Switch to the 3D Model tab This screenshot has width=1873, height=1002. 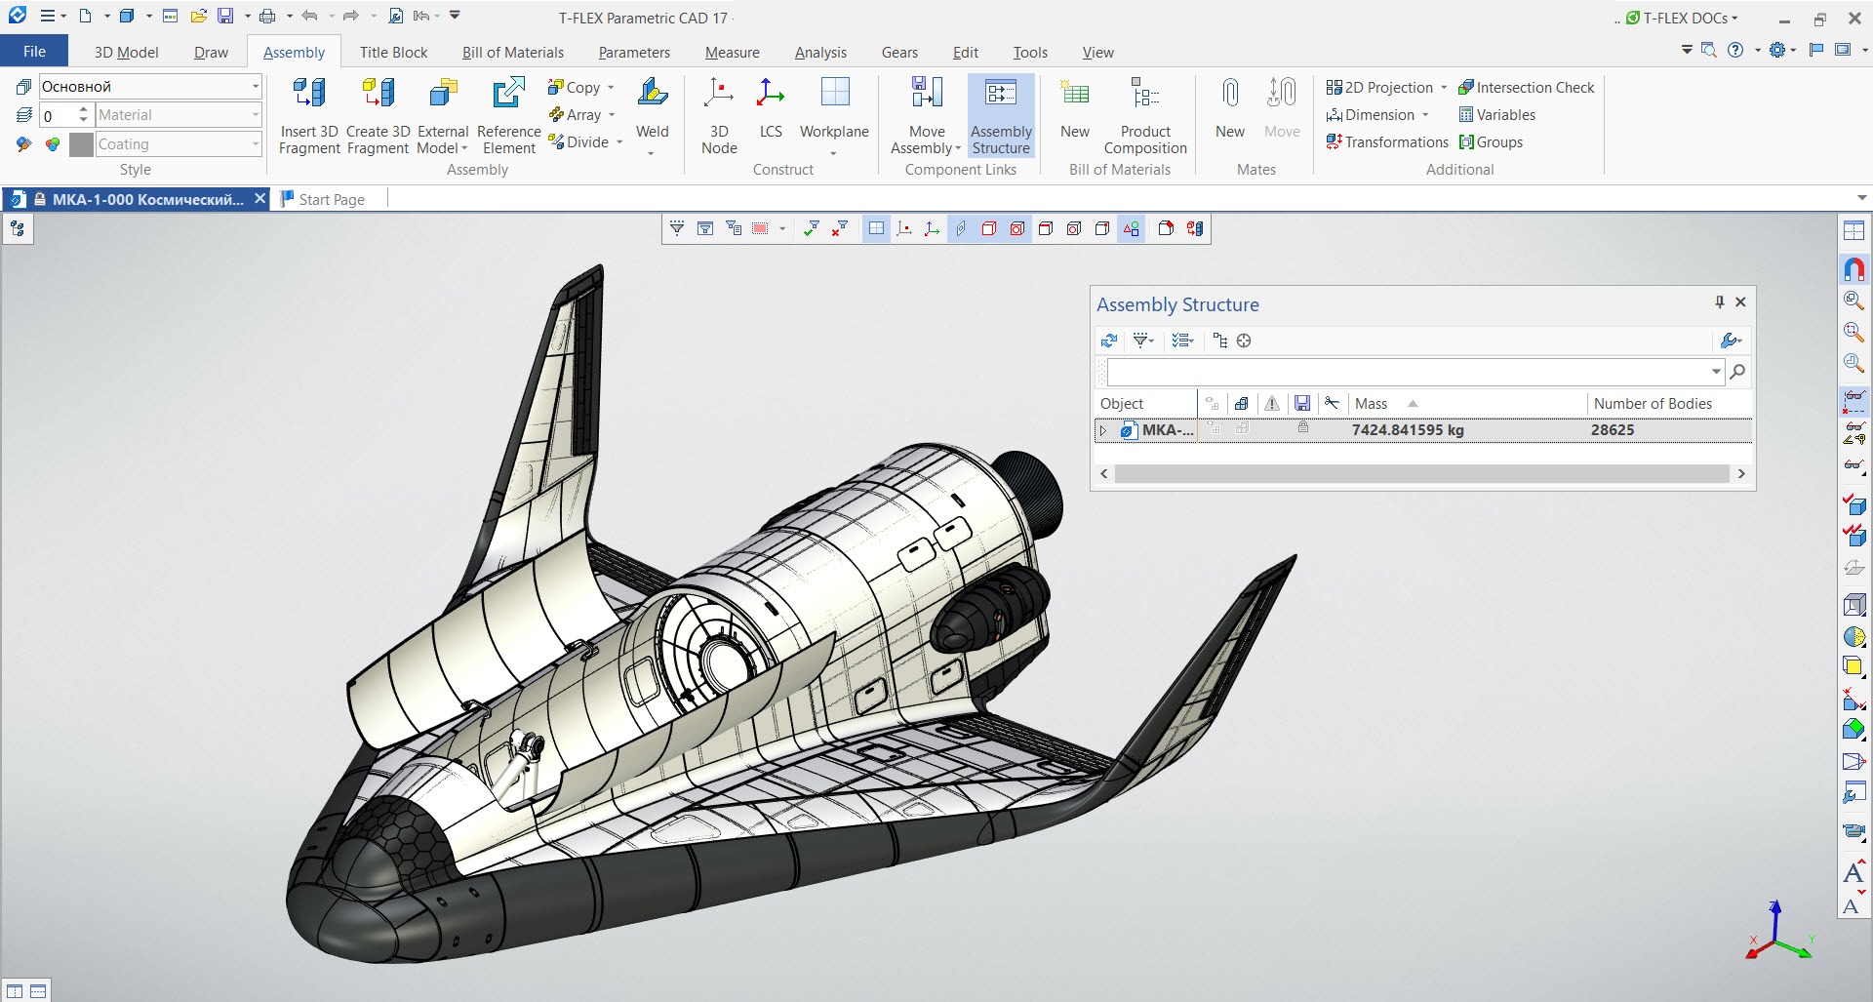(x=126, y=53)
